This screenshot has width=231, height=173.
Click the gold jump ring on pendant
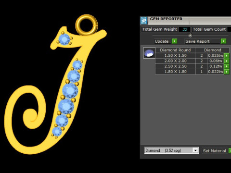[x=87, y=25]
